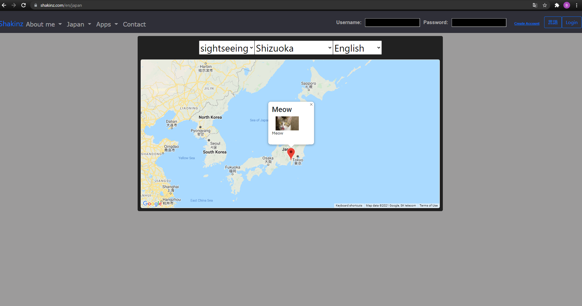
Task: Click the Username input field
Action: click(x=392, y=23)
